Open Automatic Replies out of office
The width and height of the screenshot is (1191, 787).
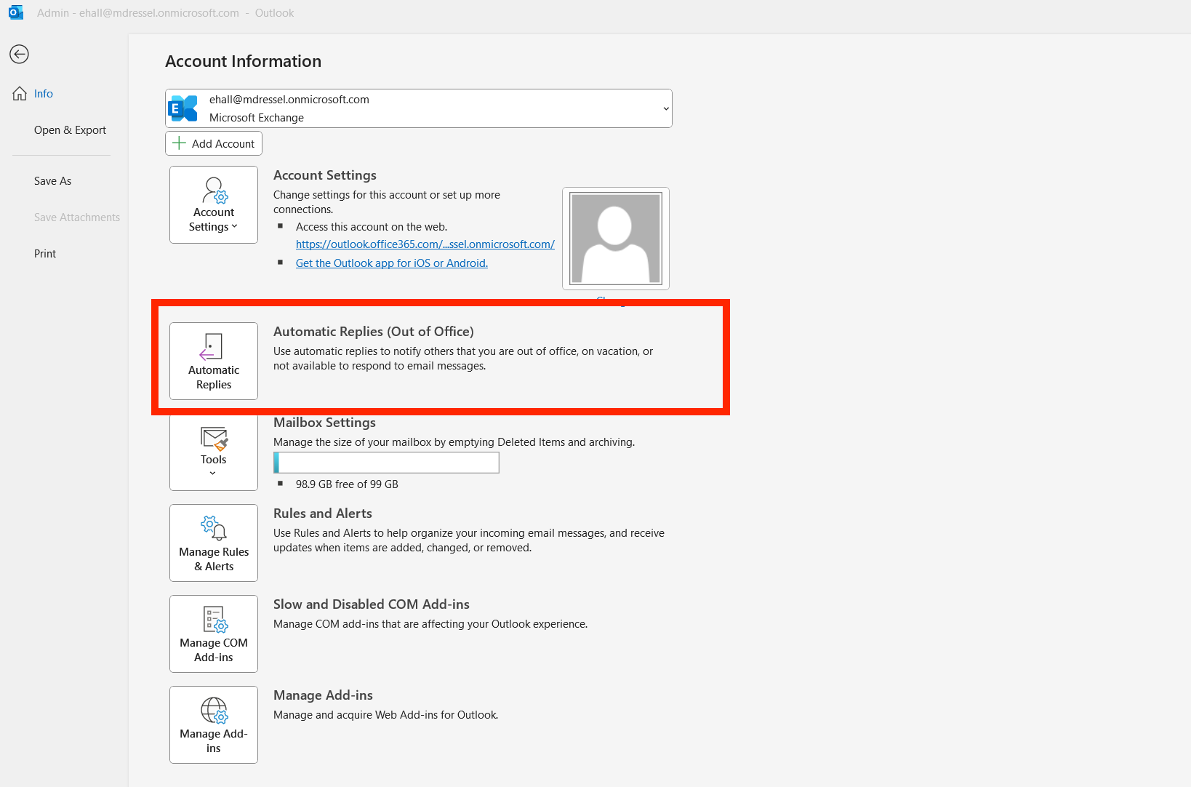tap(214, 361)
